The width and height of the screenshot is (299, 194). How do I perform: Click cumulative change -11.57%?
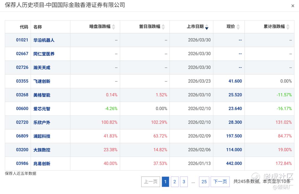[x=284, y=95]
